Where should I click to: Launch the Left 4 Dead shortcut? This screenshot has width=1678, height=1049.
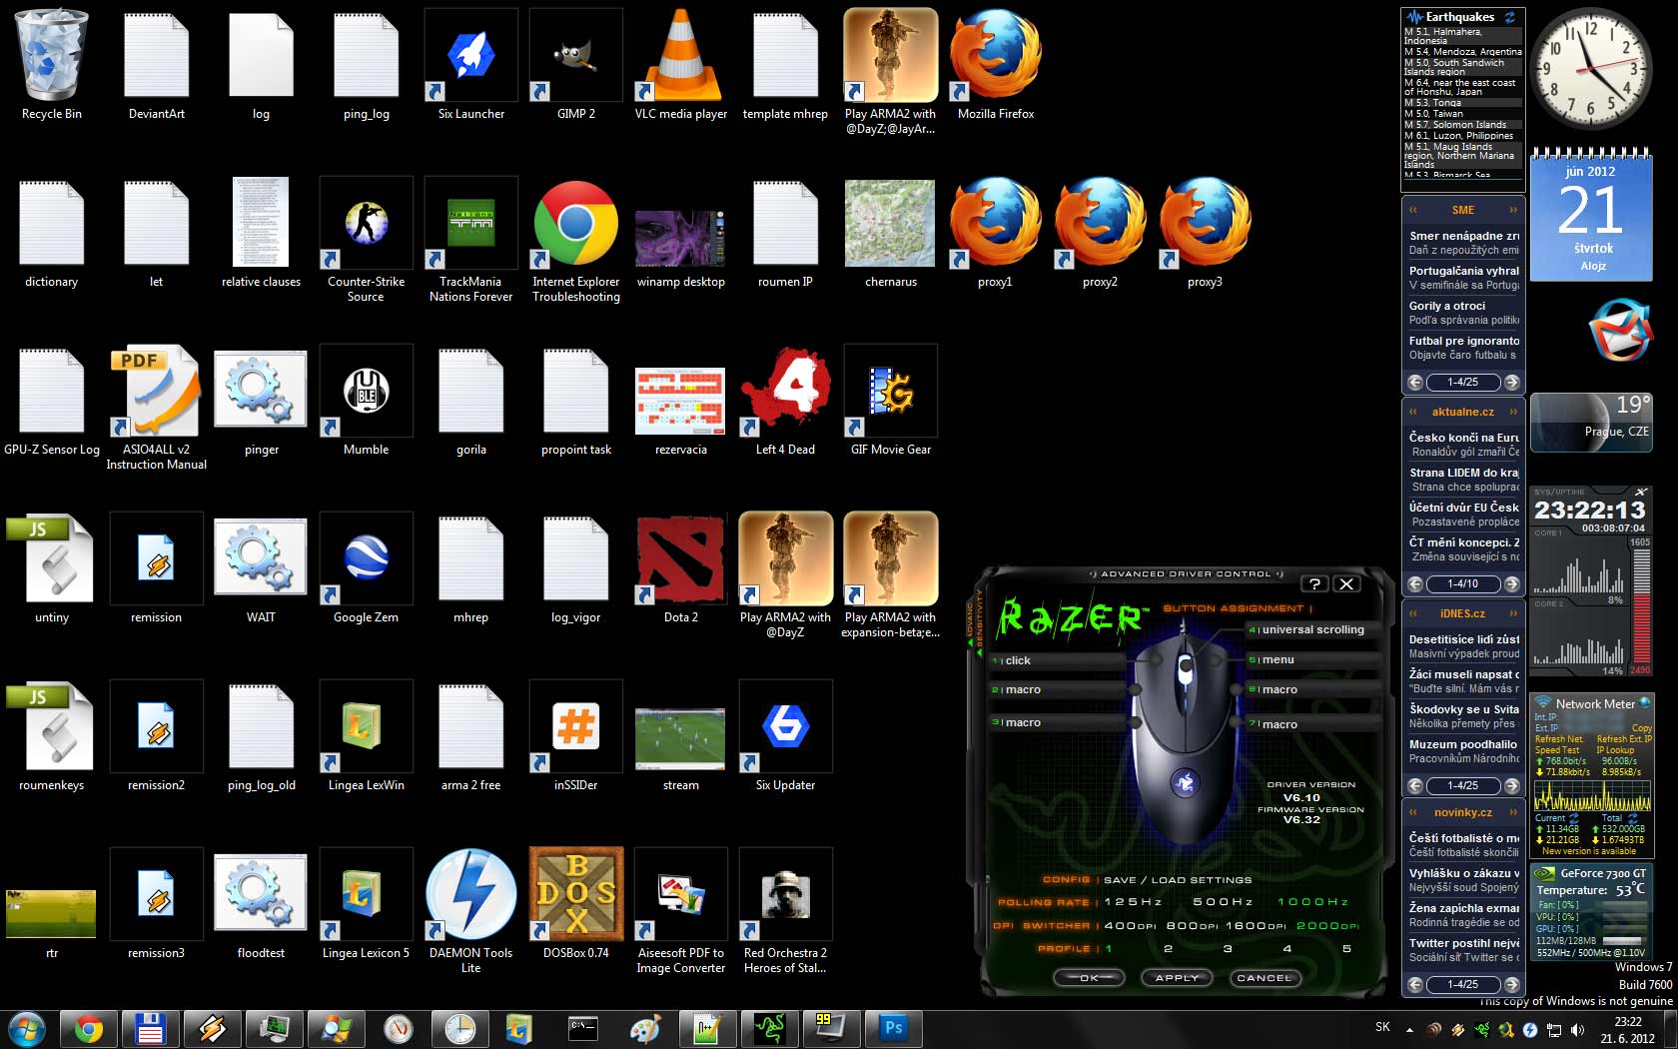click(785, 400)
